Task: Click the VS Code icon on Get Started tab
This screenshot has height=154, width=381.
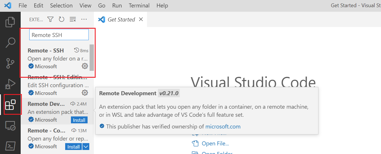Action: coord(102,20)
